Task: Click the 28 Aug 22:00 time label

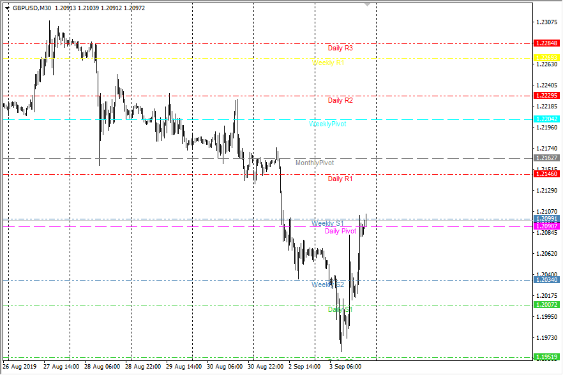Action: tap(142, 367)
